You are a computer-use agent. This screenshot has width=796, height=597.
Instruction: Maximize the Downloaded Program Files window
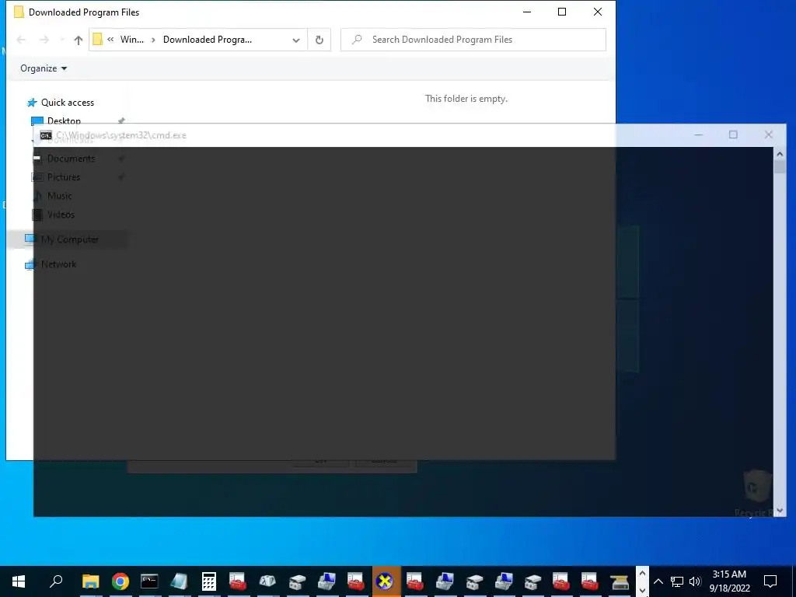pyautogui.click(x=562, y=12)
